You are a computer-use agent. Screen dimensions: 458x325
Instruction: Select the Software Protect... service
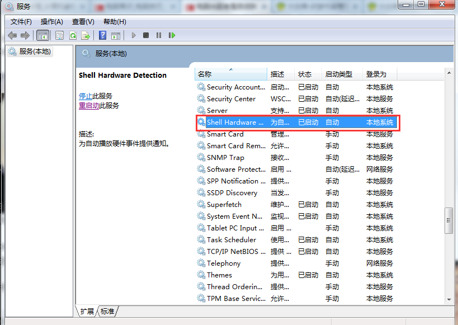pos(236,169)
